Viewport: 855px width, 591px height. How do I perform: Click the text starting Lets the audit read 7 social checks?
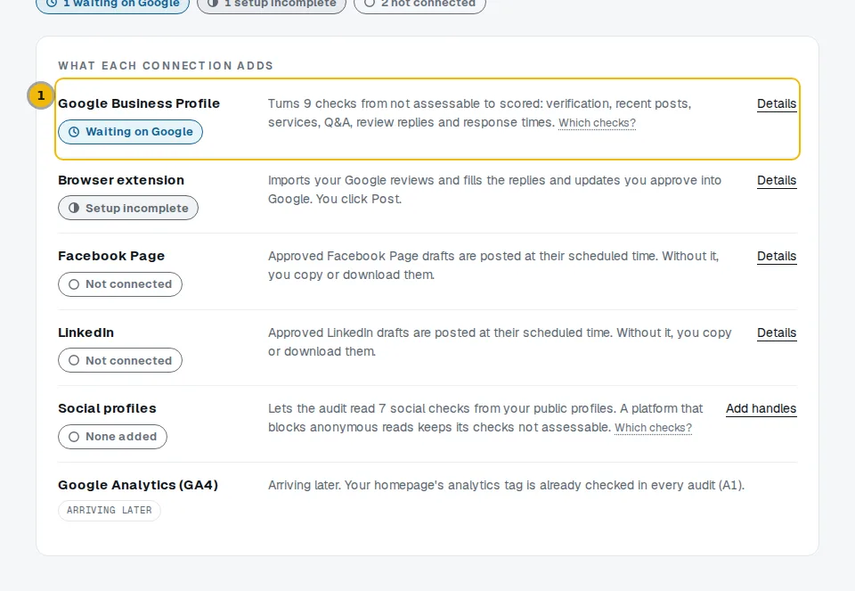[x=485, y=418]
